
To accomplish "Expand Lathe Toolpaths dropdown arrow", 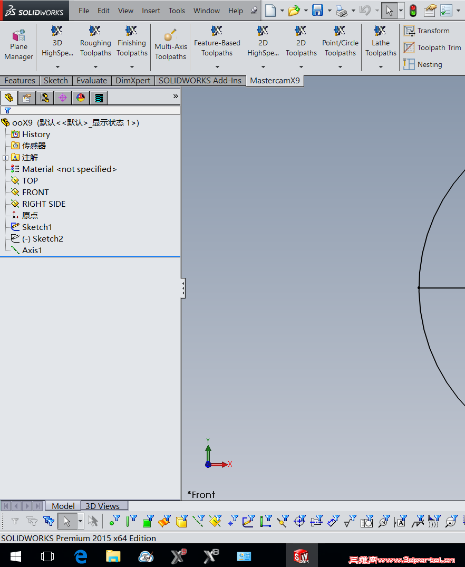I will (381, 67).
